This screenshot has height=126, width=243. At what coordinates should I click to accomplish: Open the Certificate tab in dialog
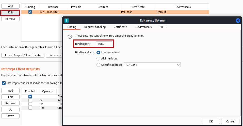120,27
